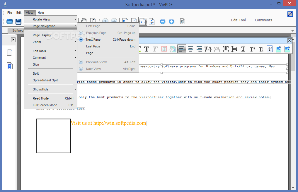Toggle full window expand icon top right
Screen dimensions: 298x192
[x=290, y=14]
